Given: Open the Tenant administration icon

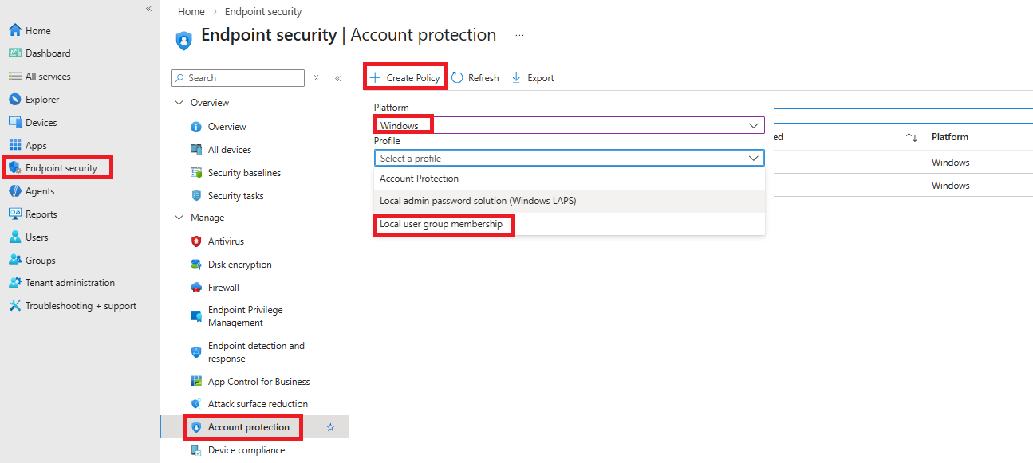Looking at the screenshot, I should (x=14, y=283).
